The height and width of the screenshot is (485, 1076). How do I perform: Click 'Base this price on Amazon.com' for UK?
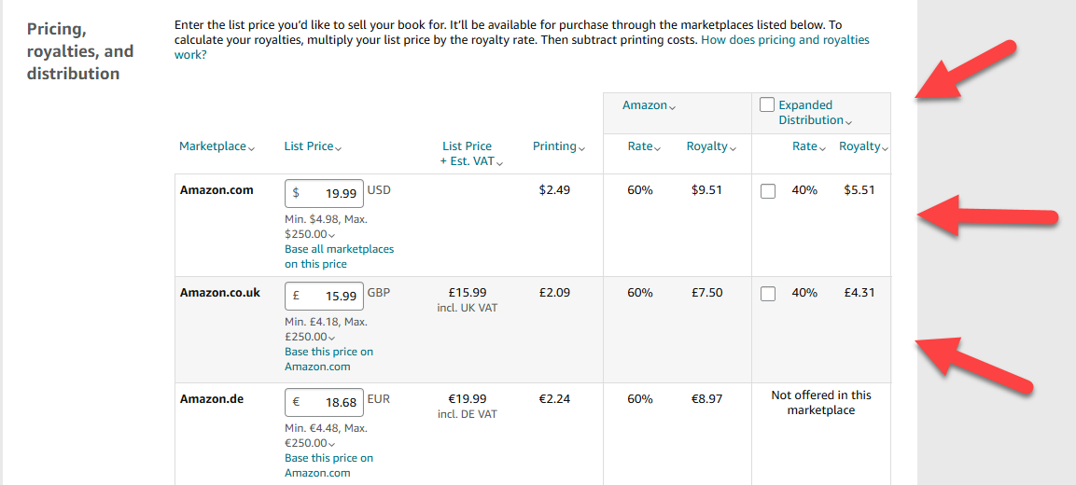[x=328, y=359]
